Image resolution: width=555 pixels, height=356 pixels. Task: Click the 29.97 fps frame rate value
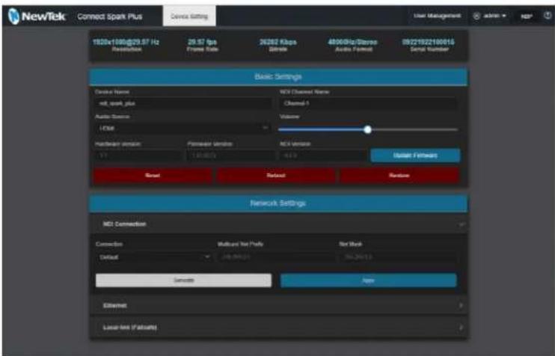(202, 42)
